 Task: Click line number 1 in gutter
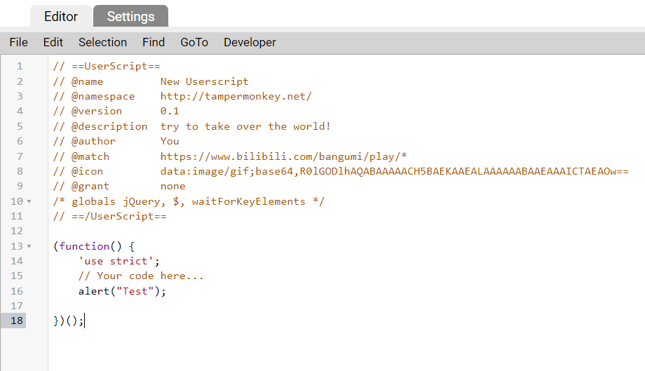(x=20, y=66)
